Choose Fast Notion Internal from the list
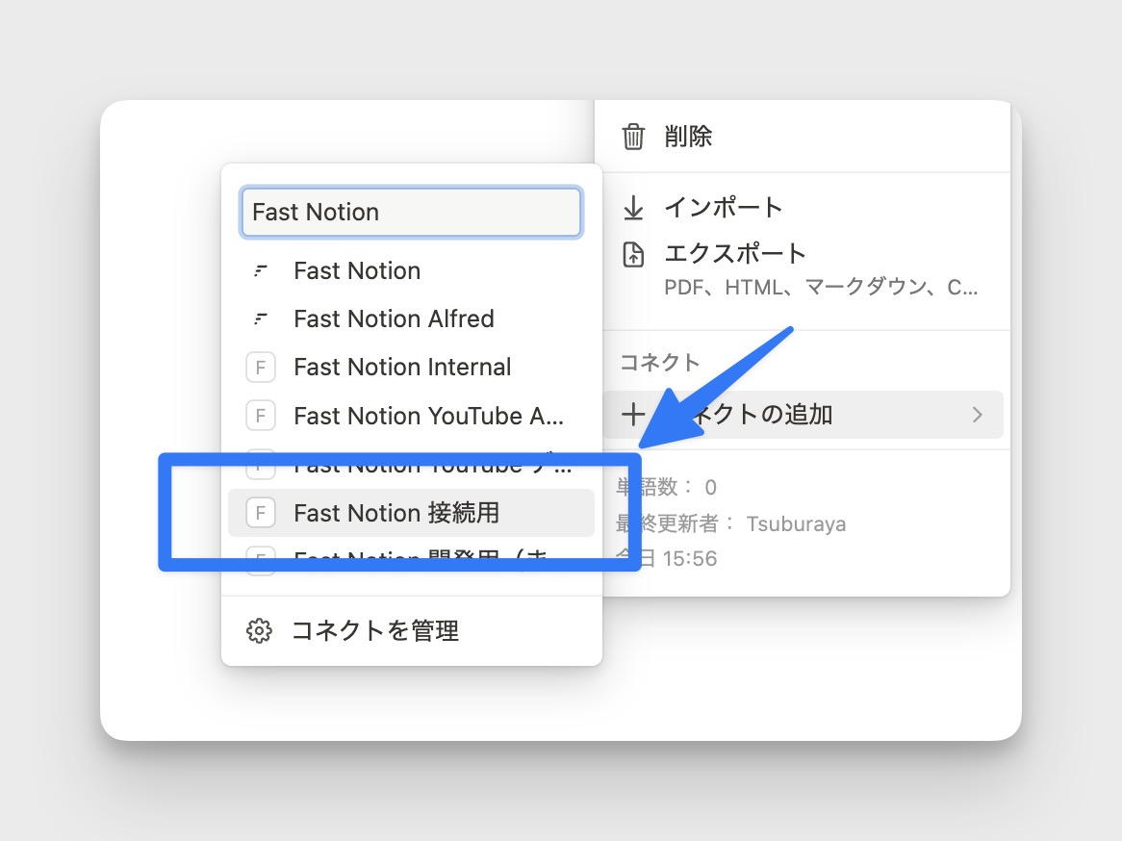 [412, 368]
